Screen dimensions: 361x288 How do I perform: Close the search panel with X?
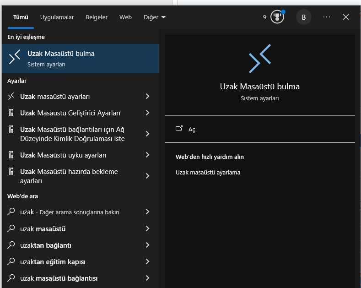click(x=346, y=17)
